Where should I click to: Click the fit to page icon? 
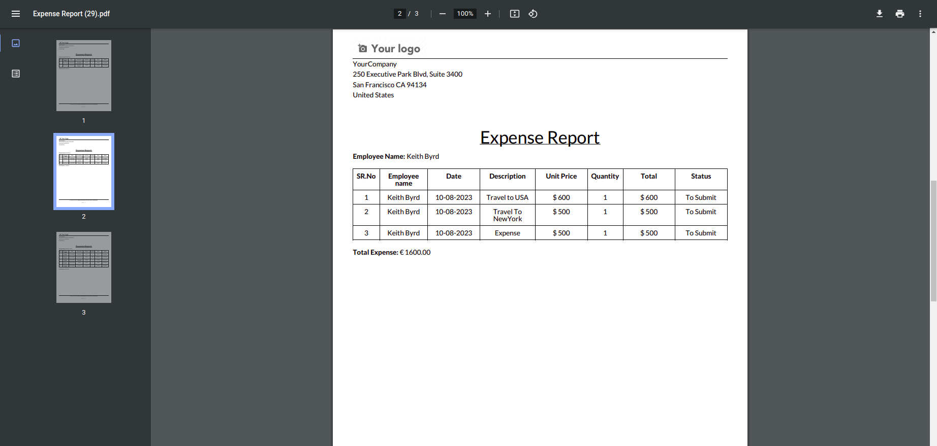(x=515, y=14)
